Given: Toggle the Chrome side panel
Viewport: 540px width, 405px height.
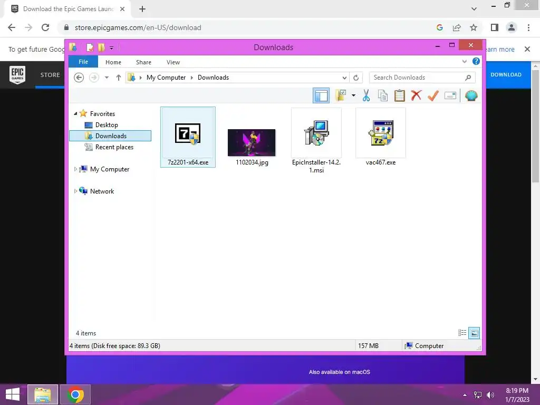Looking at the screenshot, I should (495, 27).
